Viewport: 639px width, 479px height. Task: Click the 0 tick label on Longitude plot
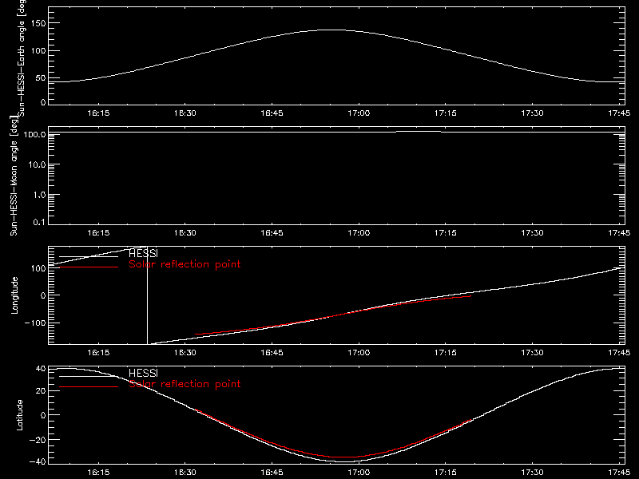coord(43,295)
